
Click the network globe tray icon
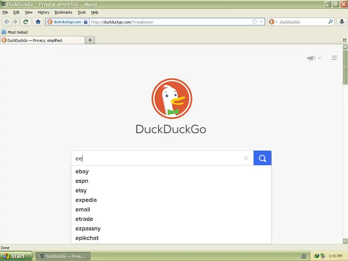click(x=316, y=256)
